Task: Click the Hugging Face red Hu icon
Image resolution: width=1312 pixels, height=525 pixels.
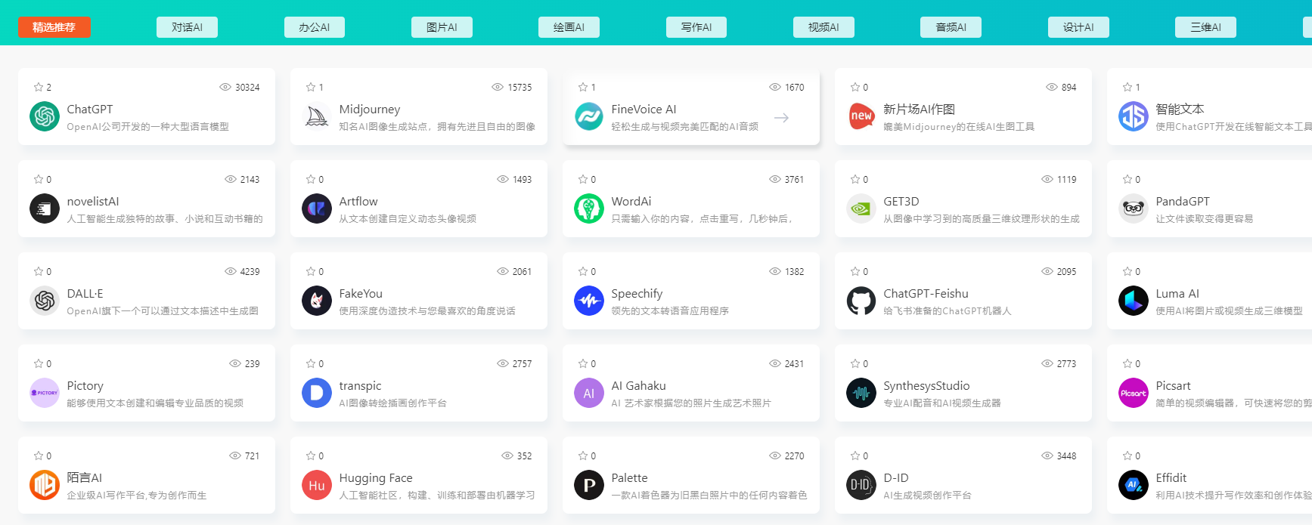Action: (x=317, y=485)
